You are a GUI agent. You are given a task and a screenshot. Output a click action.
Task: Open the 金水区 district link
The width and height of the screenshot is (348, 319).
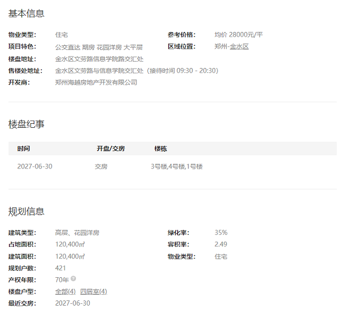[239, 46]
